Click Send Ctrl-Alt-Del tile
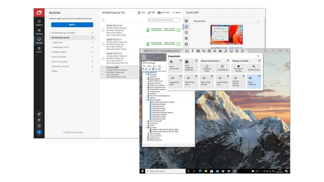The height and width of the screenshot is (182, 324). point(175,65)
